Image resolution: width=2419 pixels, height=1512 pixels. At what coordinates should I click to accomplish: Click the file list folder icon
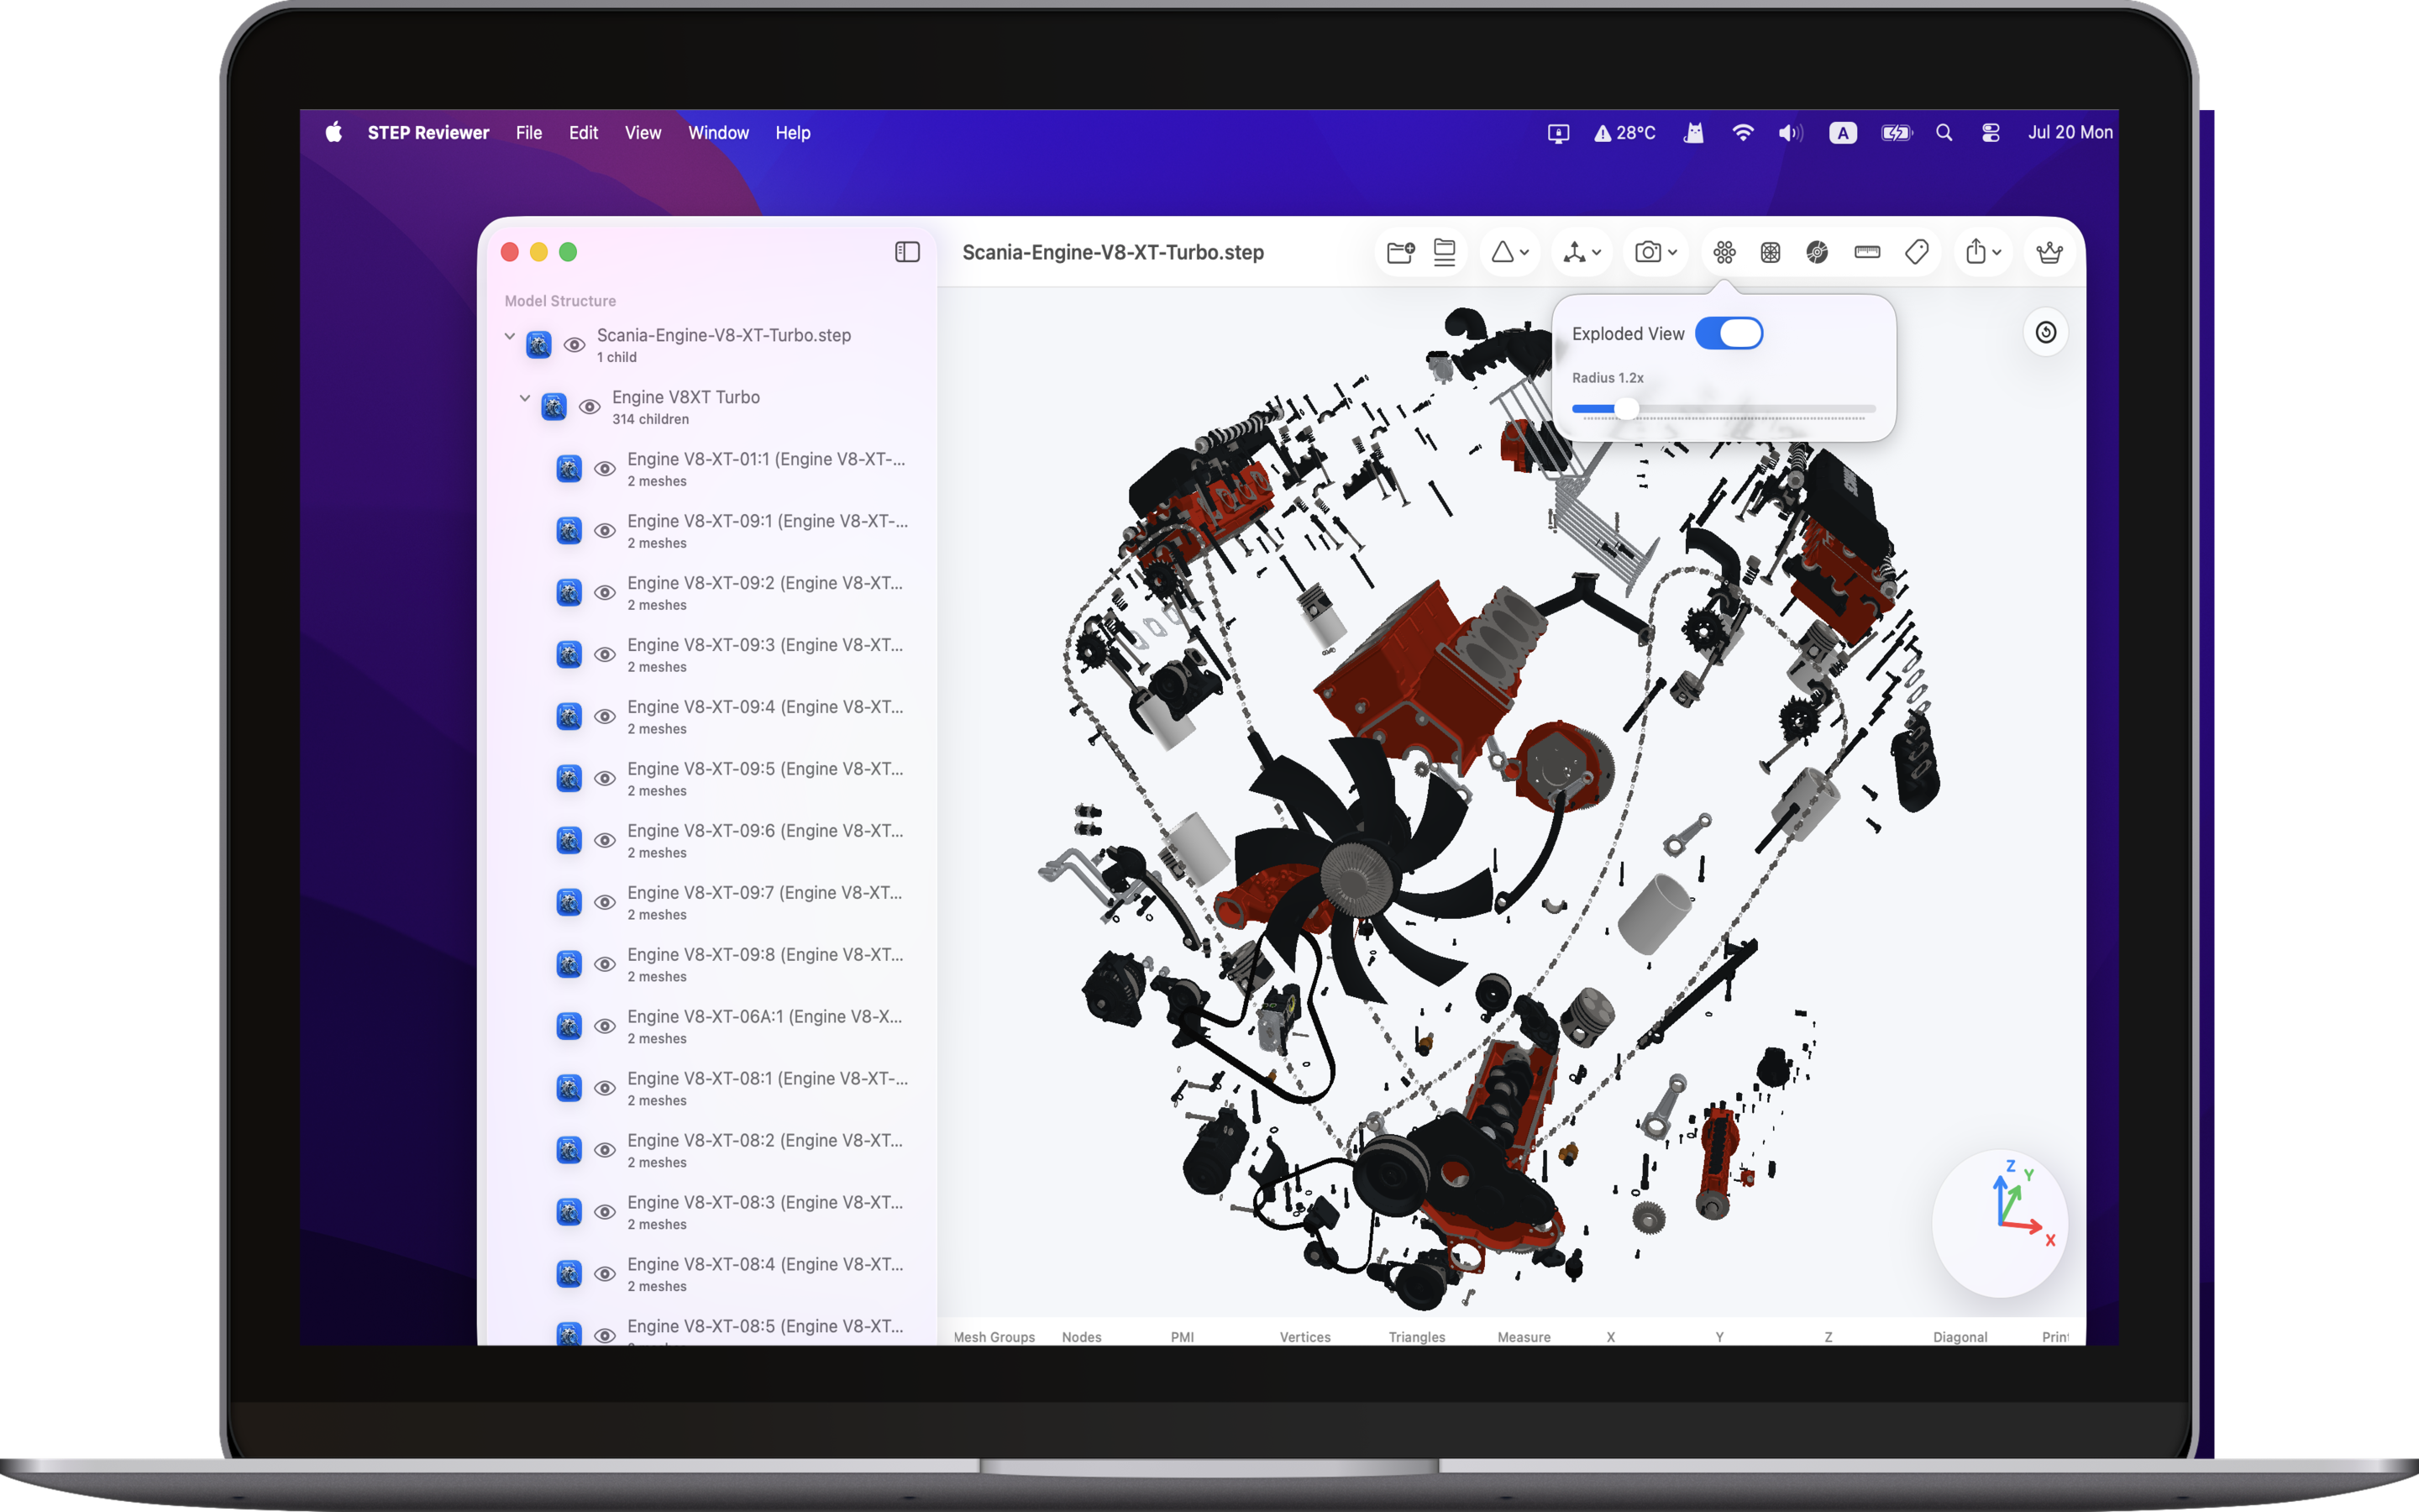coord(1445,252)
